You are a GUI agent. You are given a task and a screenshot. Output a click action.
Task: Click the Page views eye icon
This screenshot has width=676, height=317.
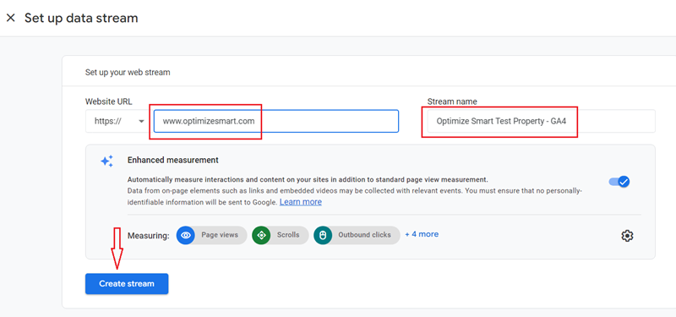(x=186, y=235)
